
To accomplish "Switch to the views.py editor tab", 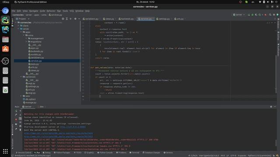I will coord(108,19).
